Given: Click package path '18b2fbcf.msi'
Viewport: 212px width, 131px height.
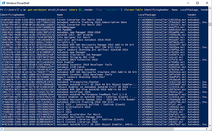Looking at the screenshot, I should (x=162, y=124).
